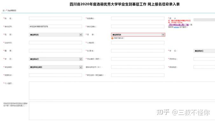Click the gray photo upload box
The image size is (215, 121).
tap(204, 20)
